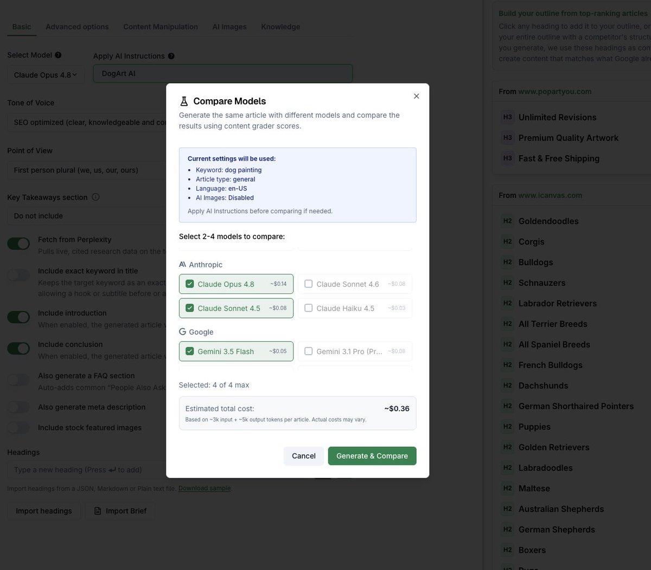Click the Apply AI Instructions help icon
The height and width of the screenshot is (570, 651).
[x=171, y=56]
